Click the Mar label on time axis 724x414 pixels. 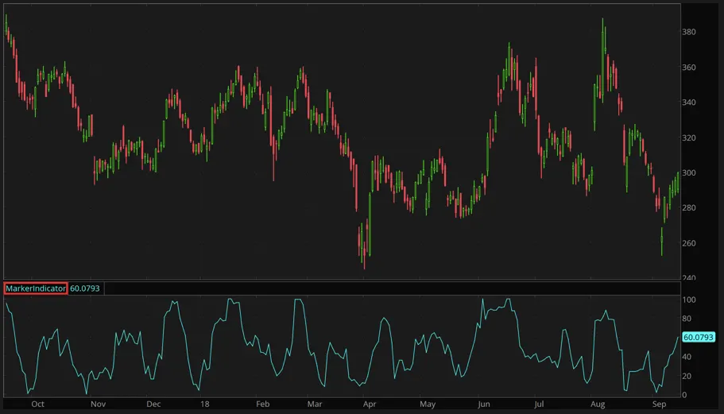315,404
